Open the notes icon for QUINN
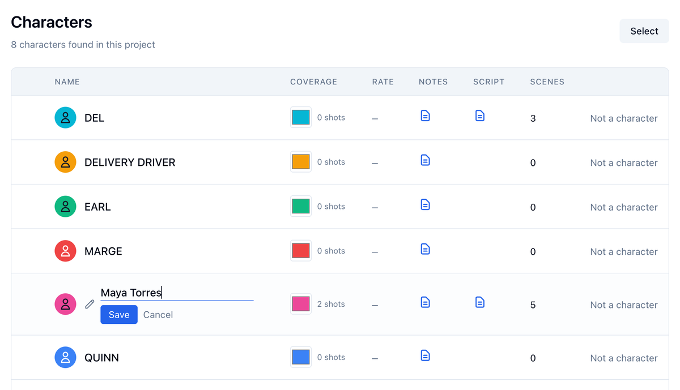Screen dimensions: 680x390 point(426,355)
